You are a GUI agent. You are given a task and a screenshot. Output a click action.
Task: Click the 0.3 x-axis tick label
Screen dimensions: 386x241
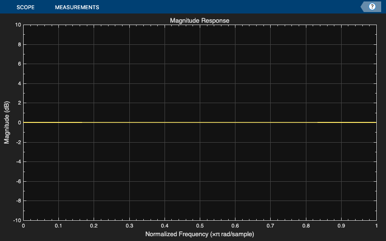[x=129, y=226]
